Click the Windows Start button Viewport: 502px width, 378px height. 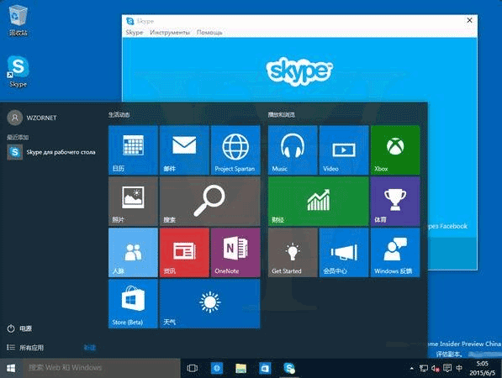coord(11,368)
